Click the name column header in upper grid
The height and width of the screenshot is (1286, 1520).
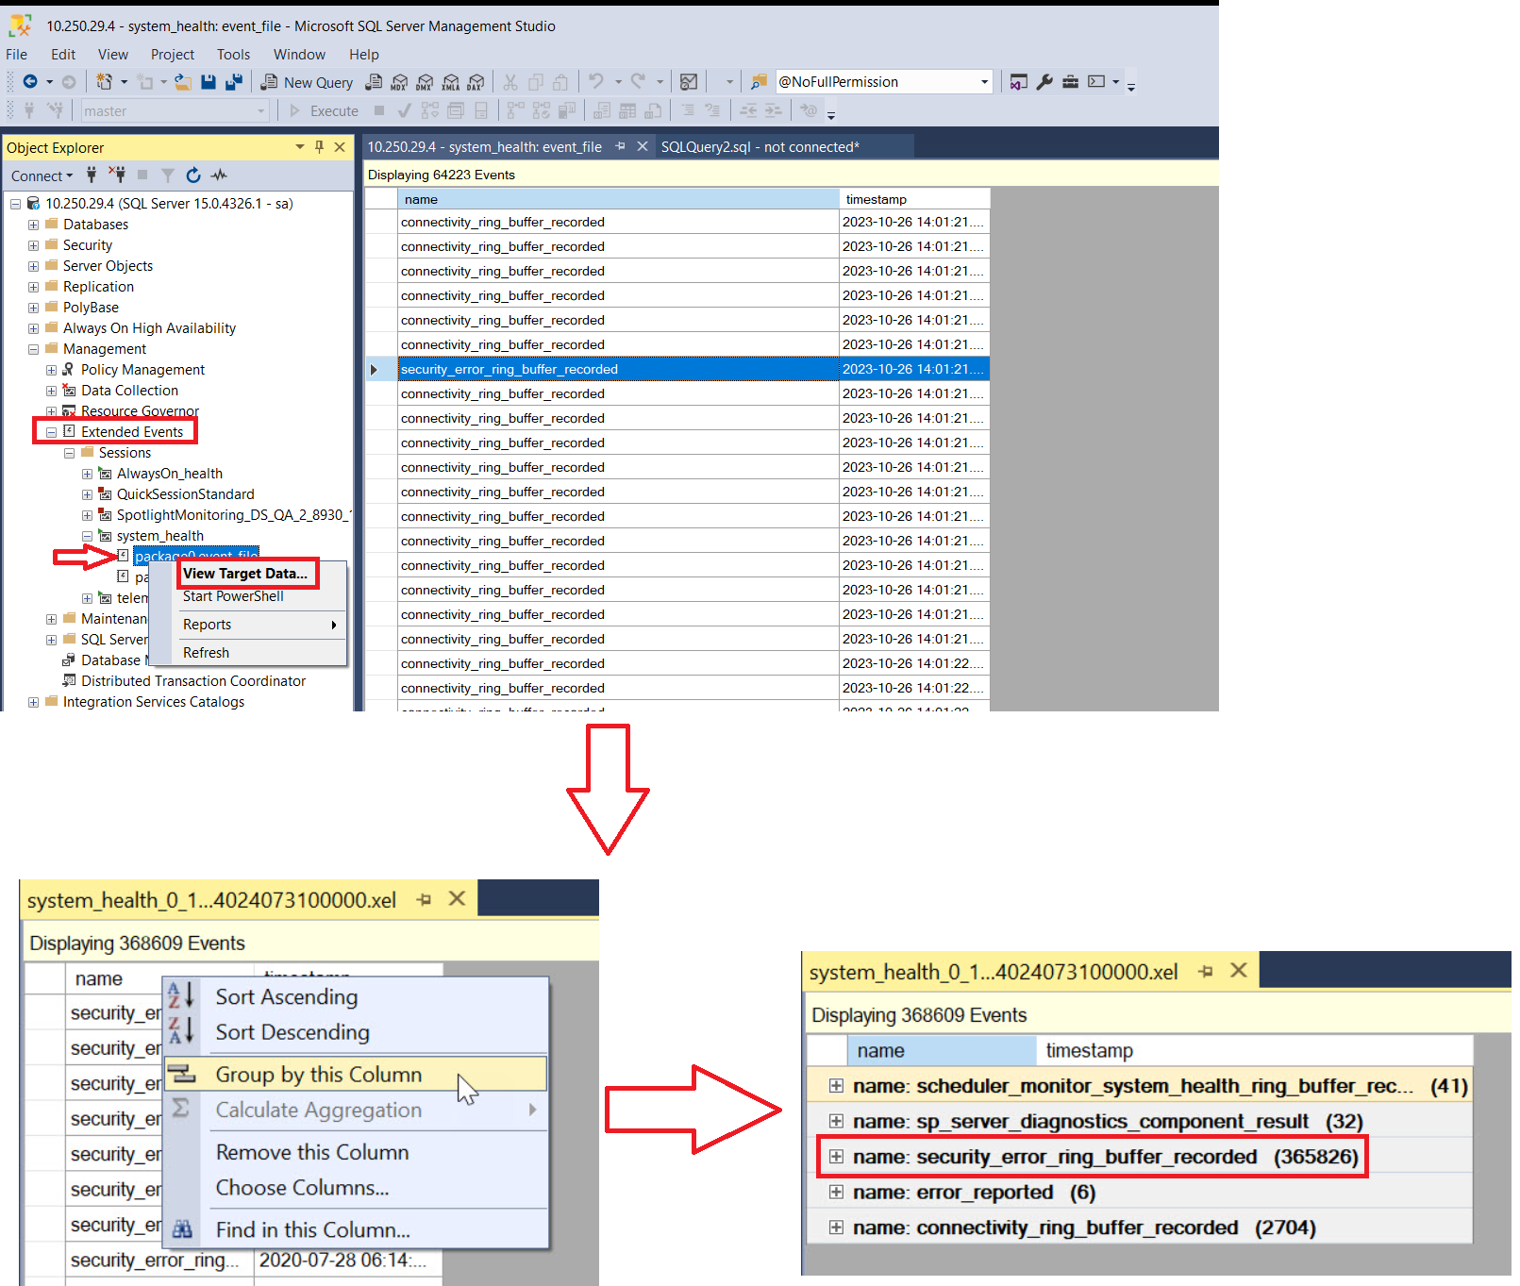618,199
